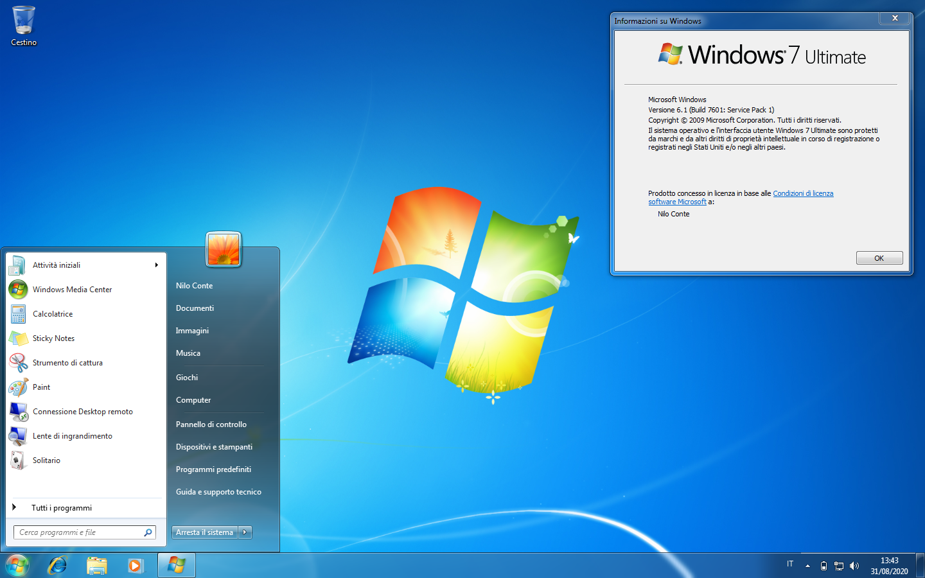Select the winver Windows flag taskbar button
925x578 pixels.
tap(177, 565)
